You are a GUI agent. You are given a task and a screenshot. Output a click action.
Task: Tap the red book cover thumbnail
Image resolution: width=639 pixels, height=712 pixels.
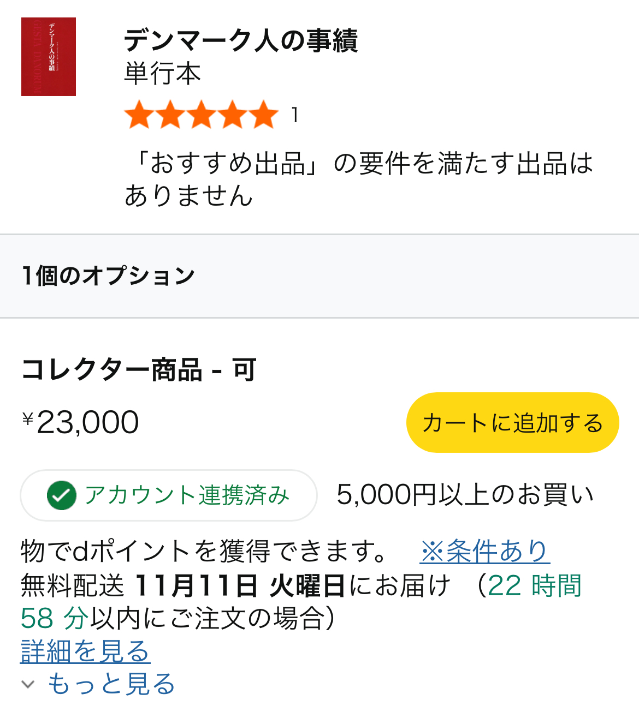tap(49, 57)
